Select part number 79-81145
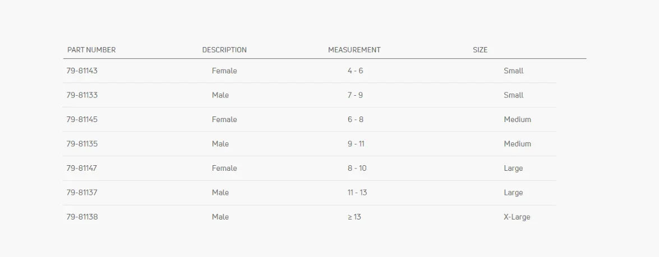This screenshot has height=257, width=659. (82, 119)
